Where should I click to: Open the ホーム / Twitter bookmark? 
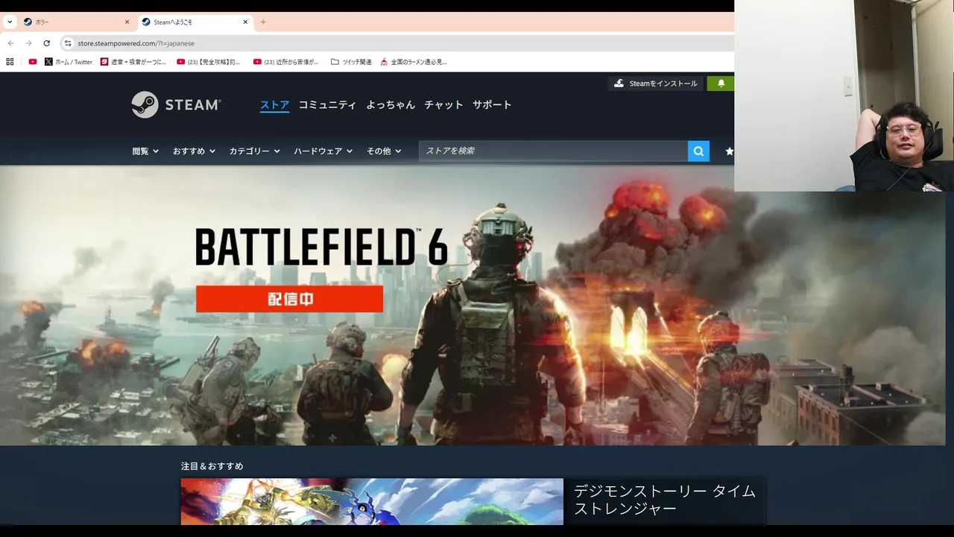(x=68, y=62)
